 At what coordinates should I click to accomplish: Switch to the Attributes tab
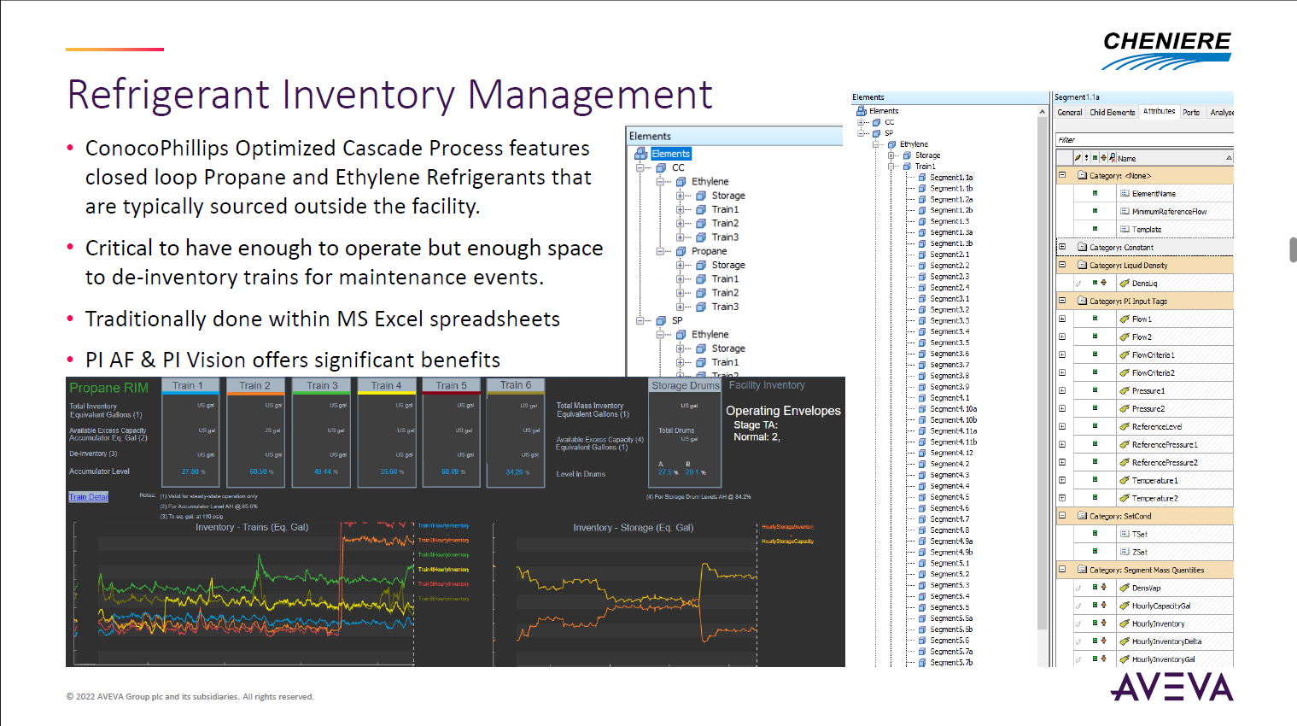point(1159,112)
